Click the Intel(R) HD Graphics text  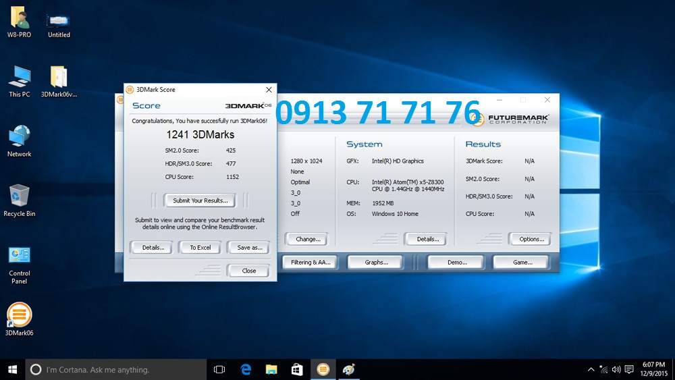pos(398,161)
